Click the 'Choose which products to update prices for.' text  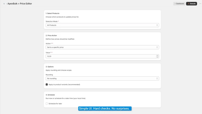[62, 17]
